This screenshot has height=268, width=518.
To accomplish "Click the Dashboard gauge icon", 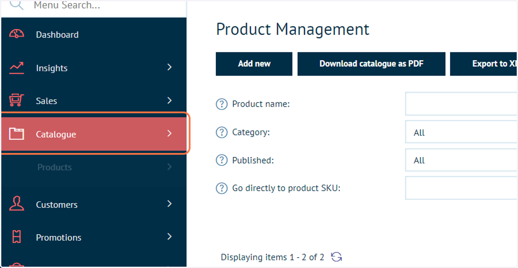I will pos(16,34).
